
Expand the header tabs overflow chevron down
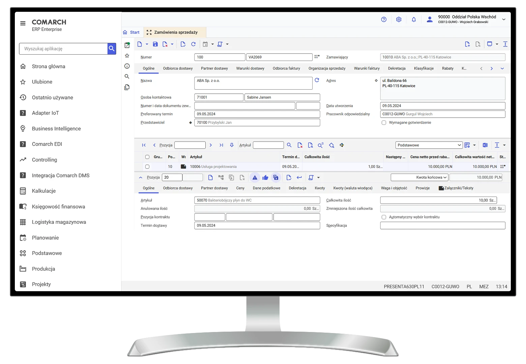pyautogui.click(x=502, y=69)
